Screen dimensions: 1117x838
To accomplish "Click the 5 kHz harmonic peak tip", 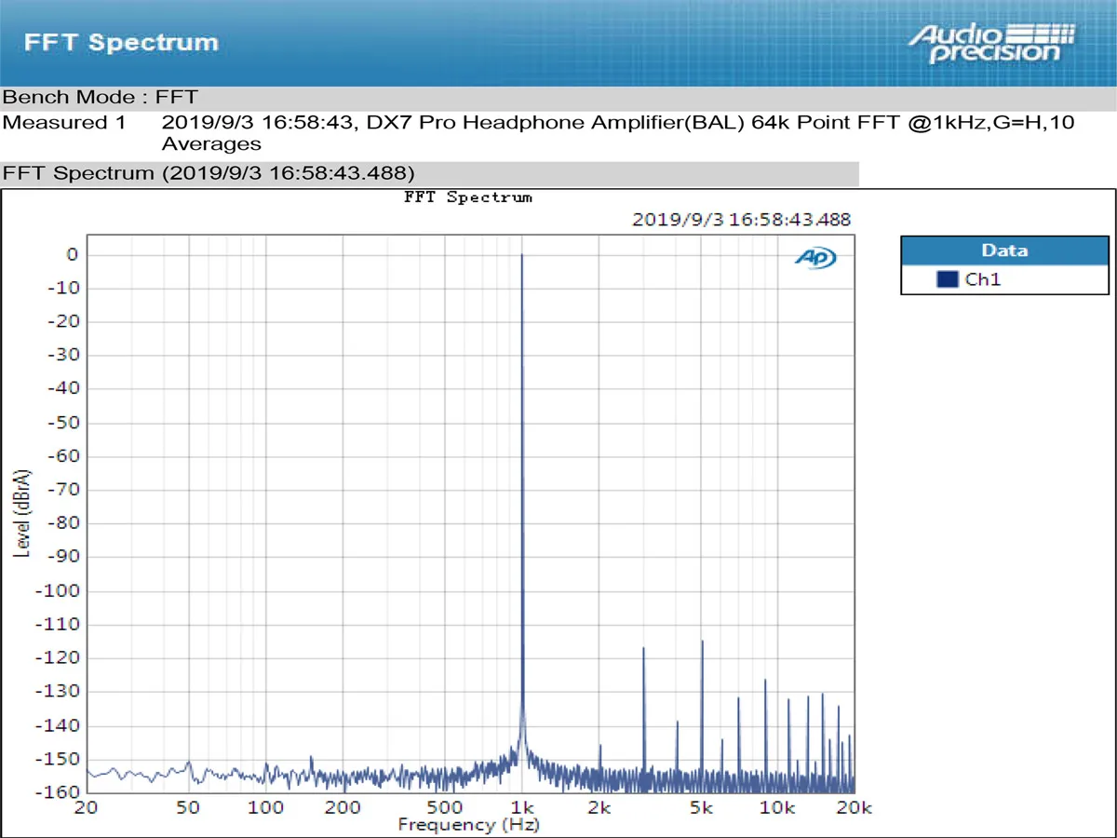I will (x=702, y=642).
